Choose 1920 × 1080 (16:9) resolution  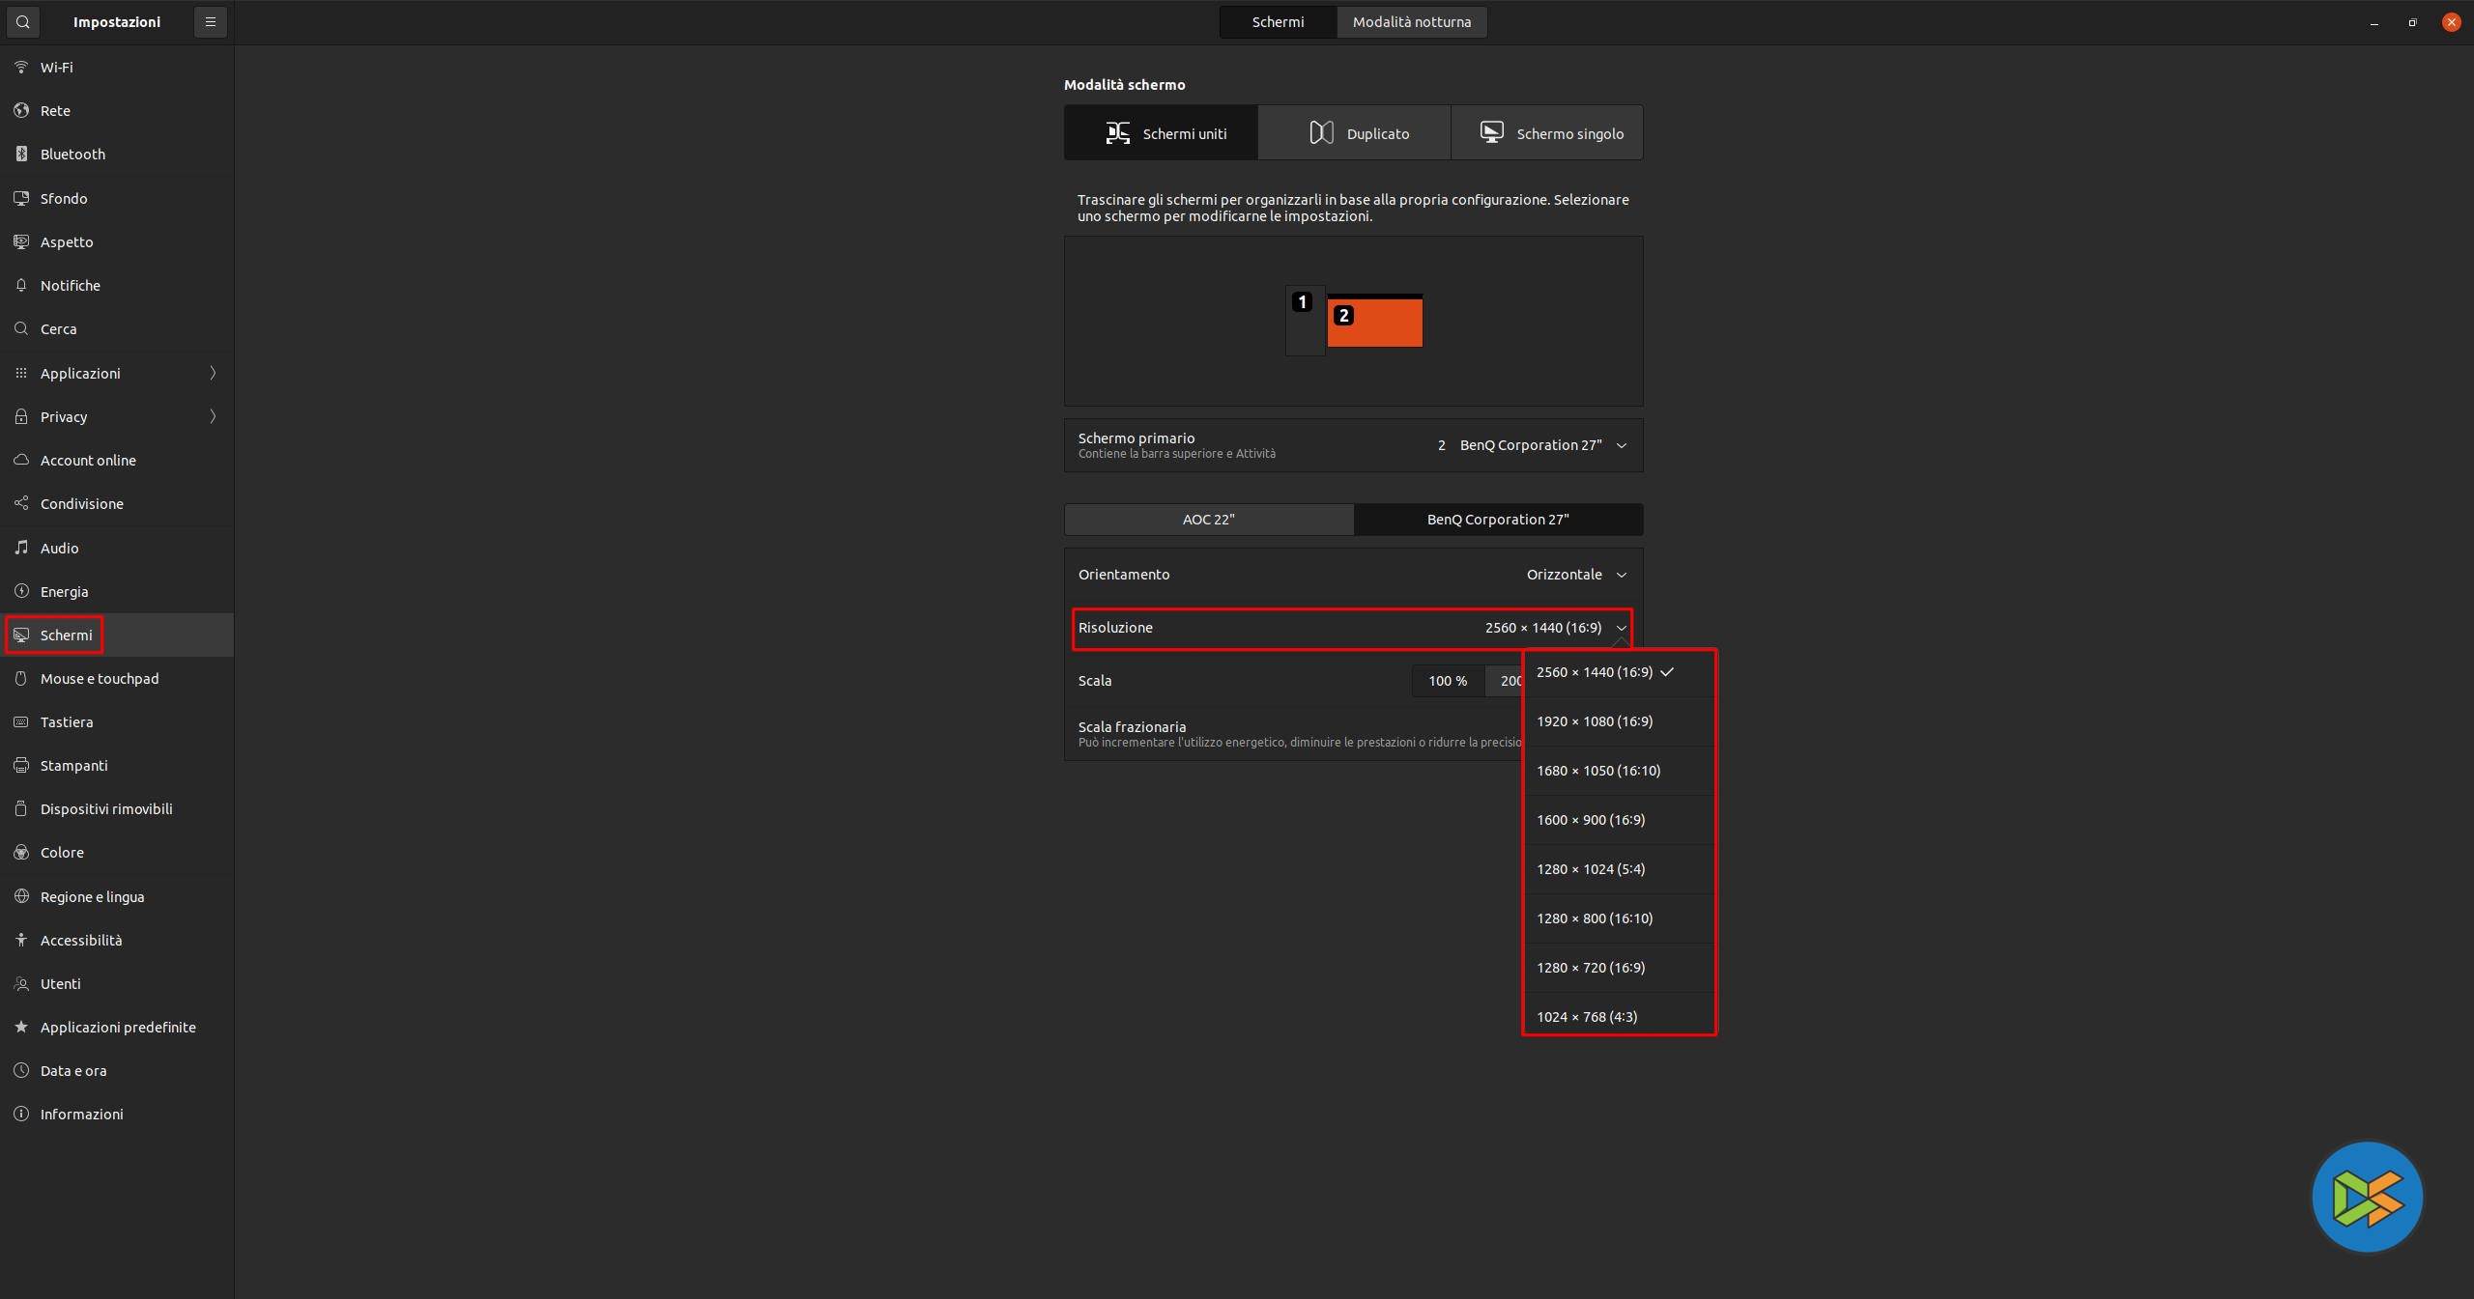1595,721
